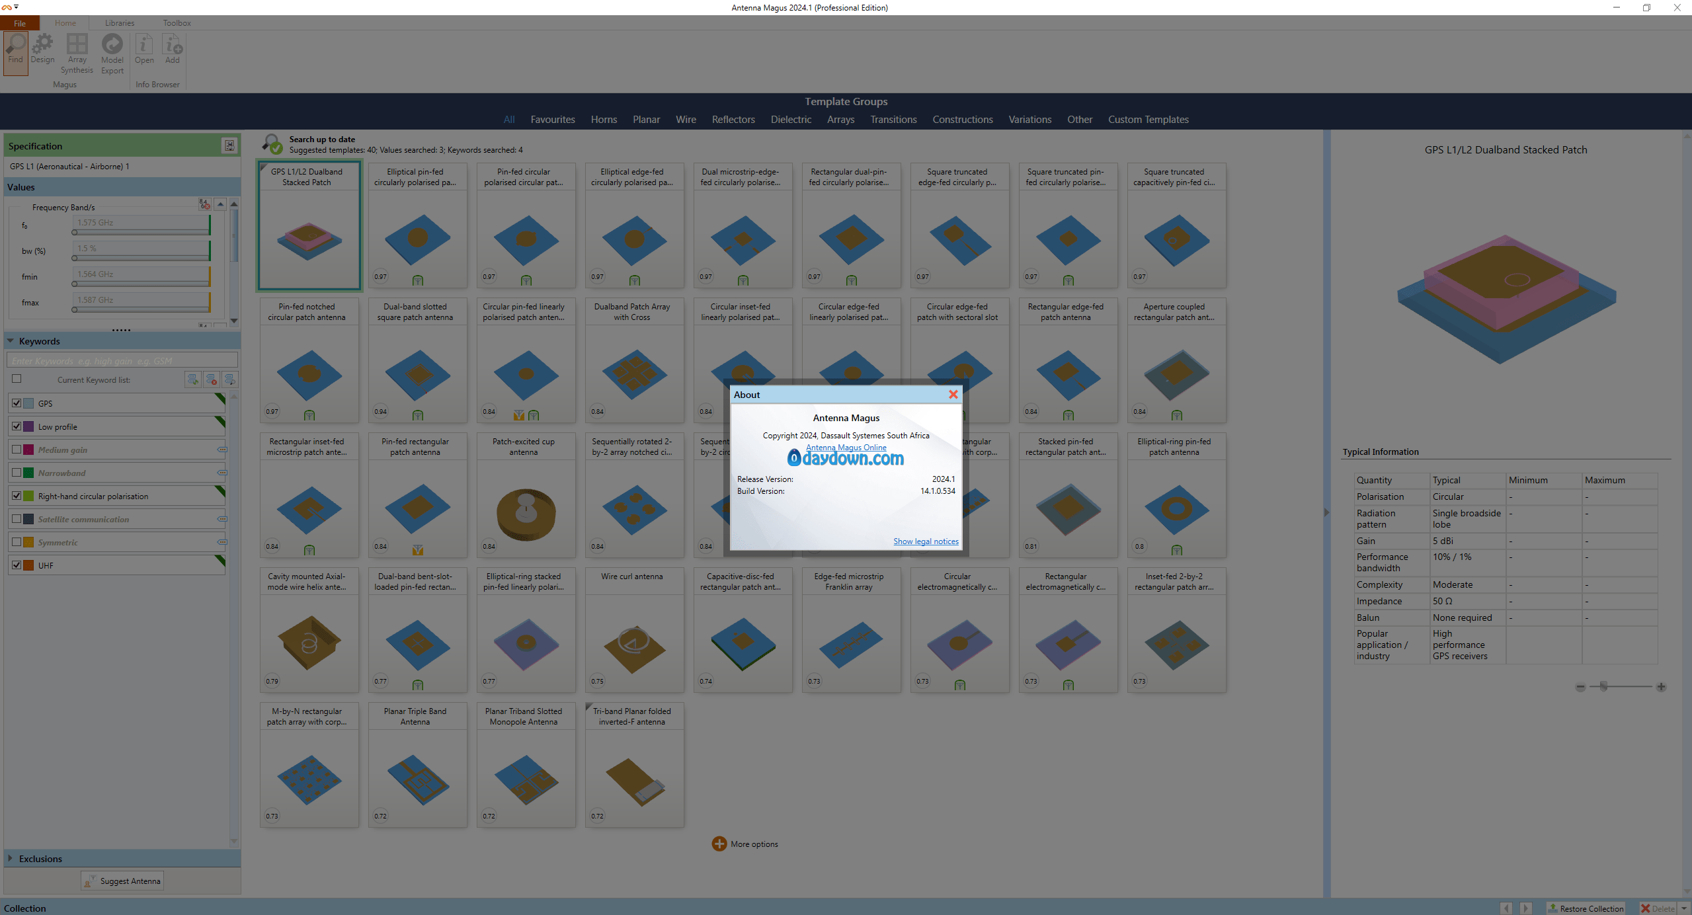Viewport: 1692px width, 915px height.
Task: Uncheck Right-hand circular polarisation keyword
Action: click(17, 495)
